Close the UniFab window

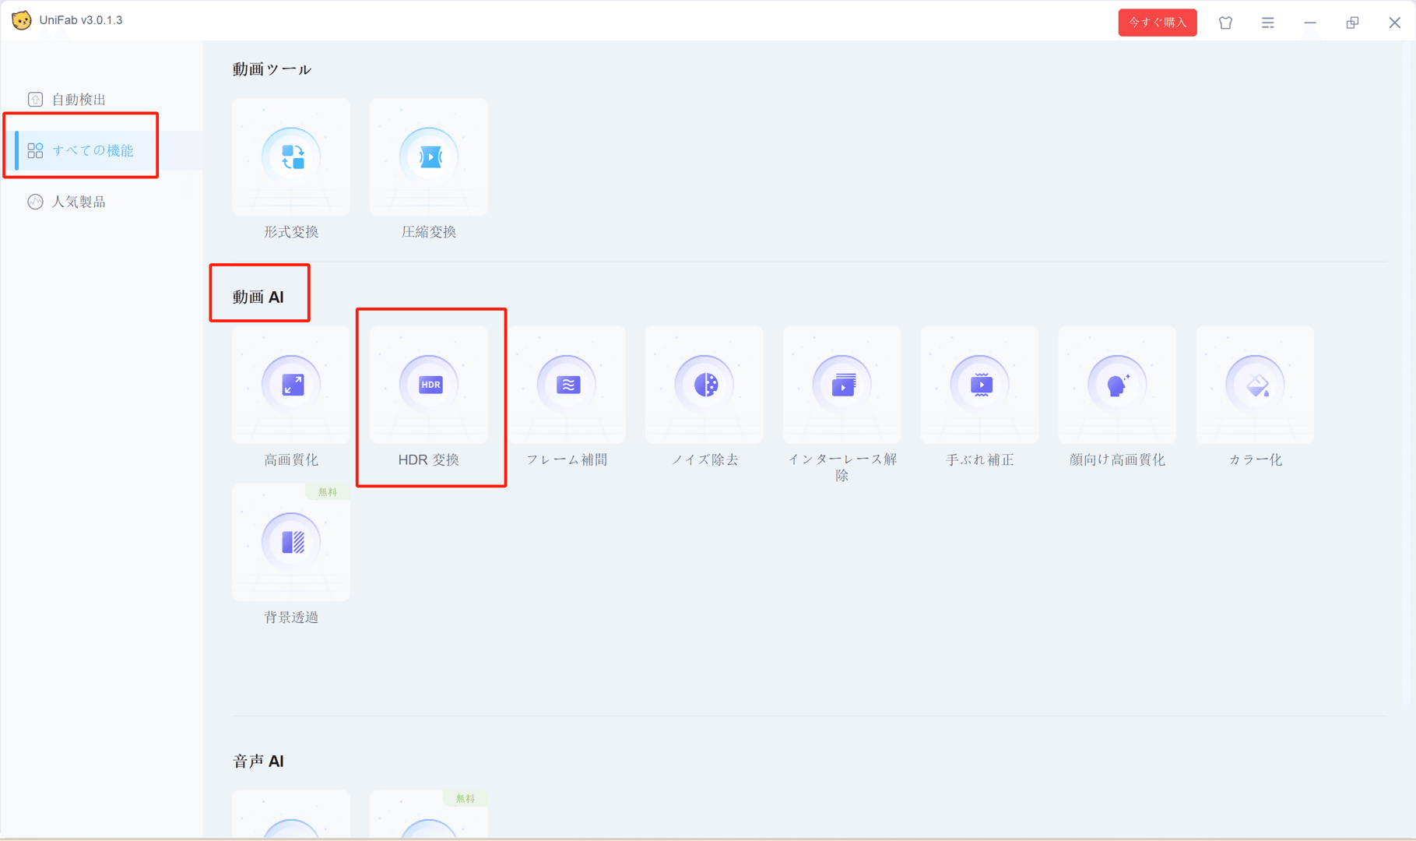[x=1395, y=23]
